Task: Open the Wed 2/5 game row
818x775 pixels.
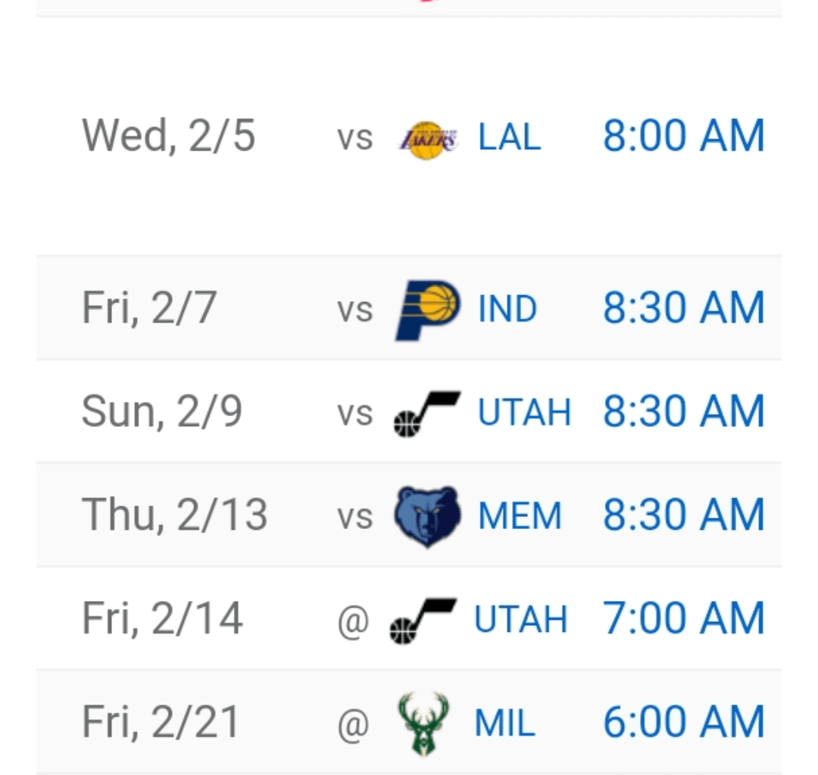Action: 409,137
